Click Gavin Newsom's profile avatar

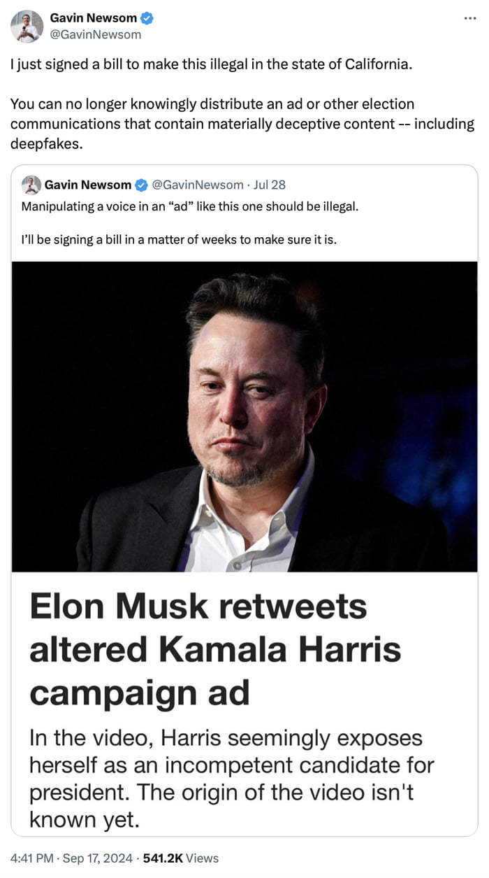click(x=26, y=24)
